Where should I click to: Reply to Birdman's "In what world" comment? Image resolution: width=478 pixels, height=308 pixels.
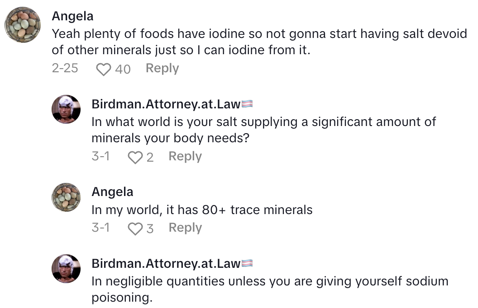coord(185,157)
